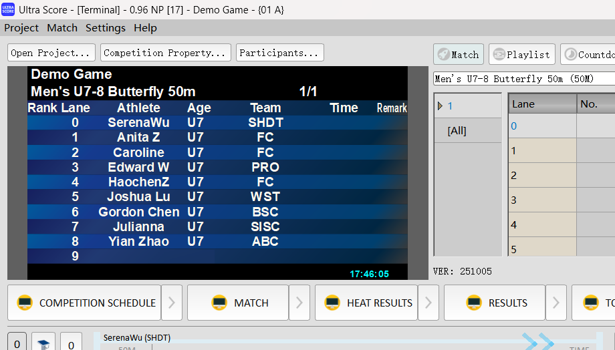Select the [All] heats row
This screenshot has width=615, height=350.
(457, 131)
